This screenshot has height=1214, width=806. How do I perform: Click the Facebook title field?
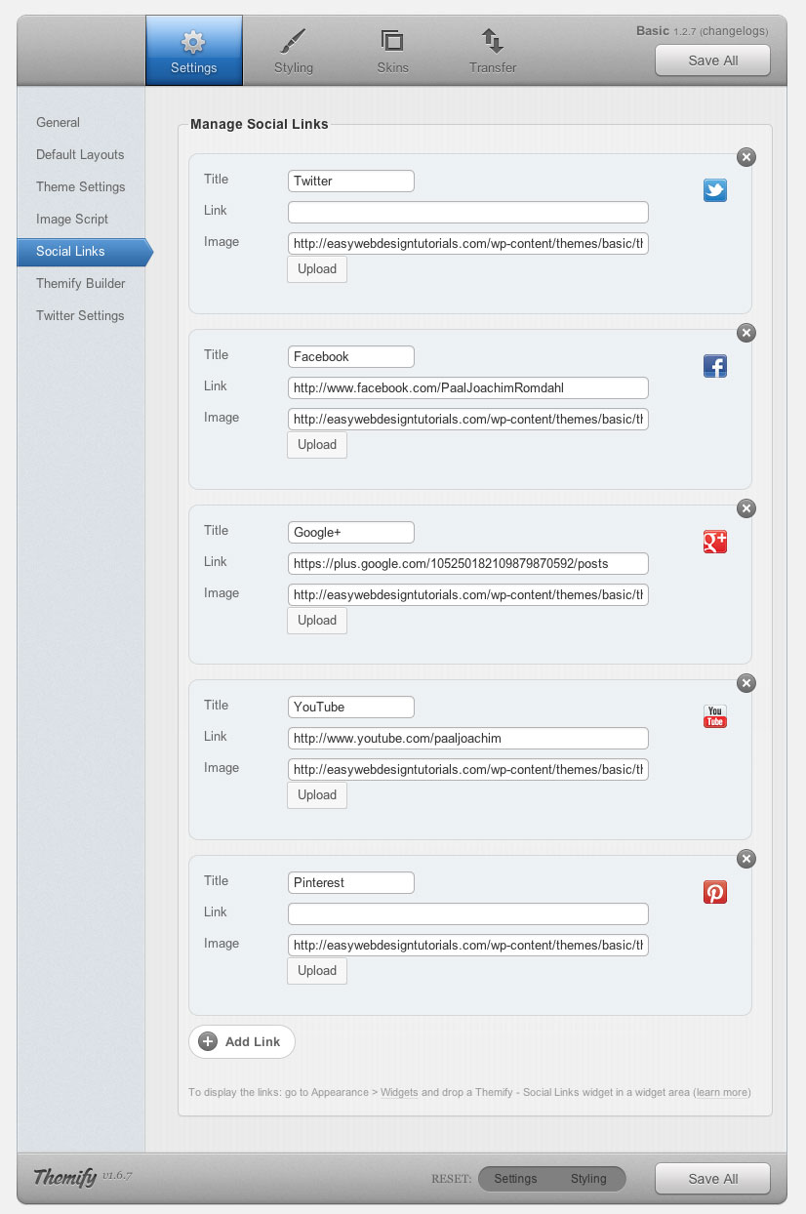(351, 356)
